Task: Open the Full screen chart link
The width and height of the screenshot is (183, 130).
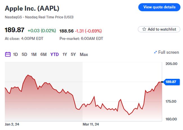Action: pos(168,52)
